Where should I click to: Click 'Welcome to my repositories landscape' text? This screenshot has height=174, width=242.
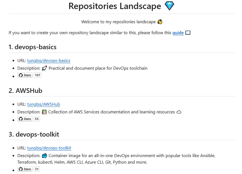click(119, 22)
